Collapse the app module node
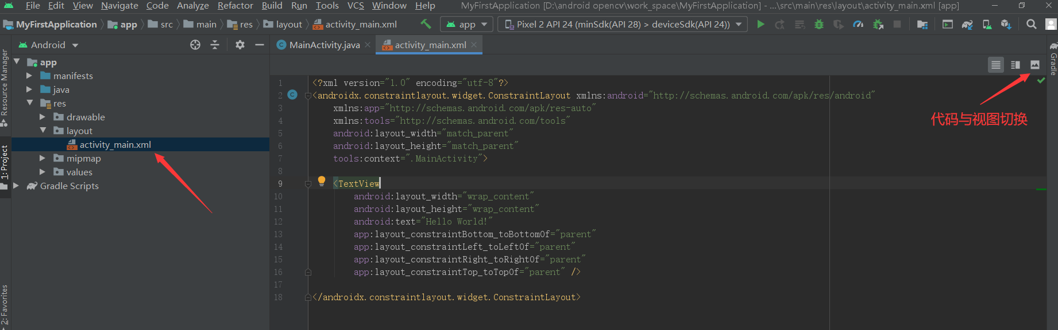 [17, 62]
